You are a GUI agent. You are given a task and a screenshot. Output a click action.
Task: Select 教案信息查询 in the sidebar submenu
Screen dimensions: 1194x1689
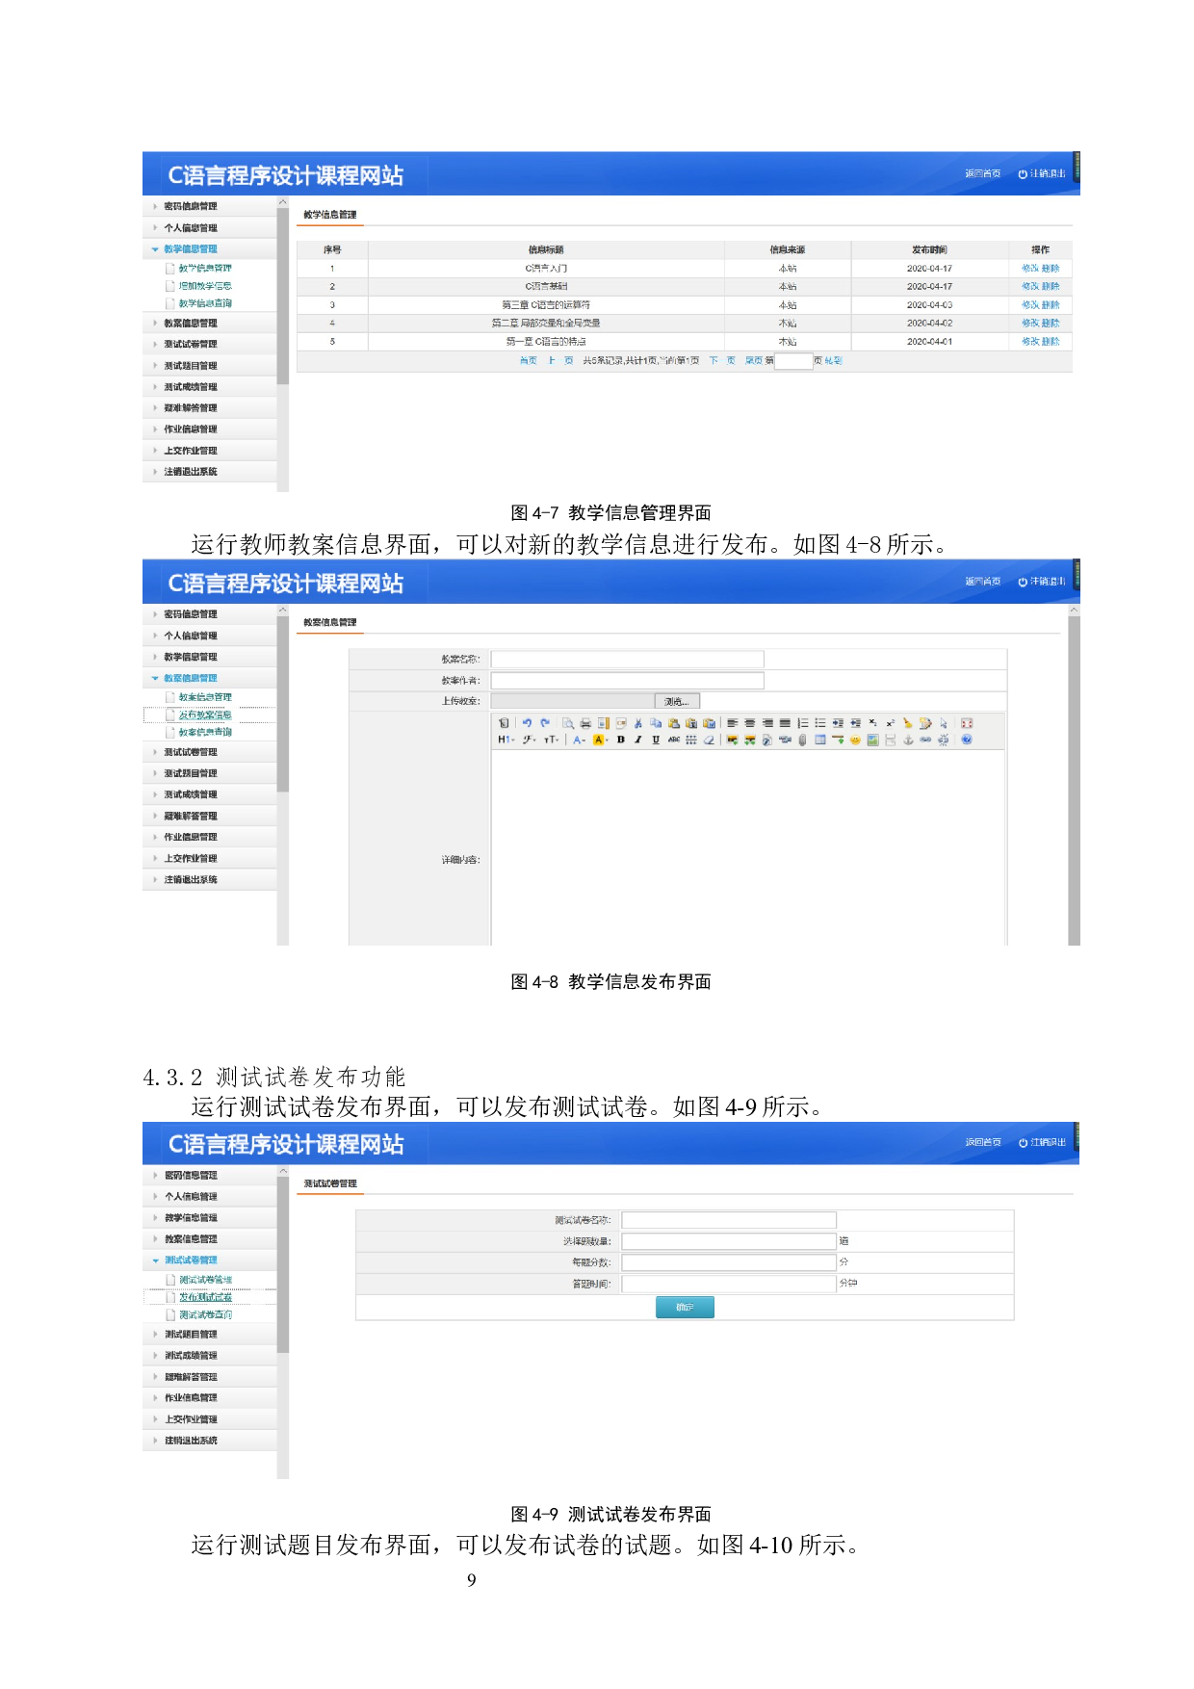click(x=205, y=733)
